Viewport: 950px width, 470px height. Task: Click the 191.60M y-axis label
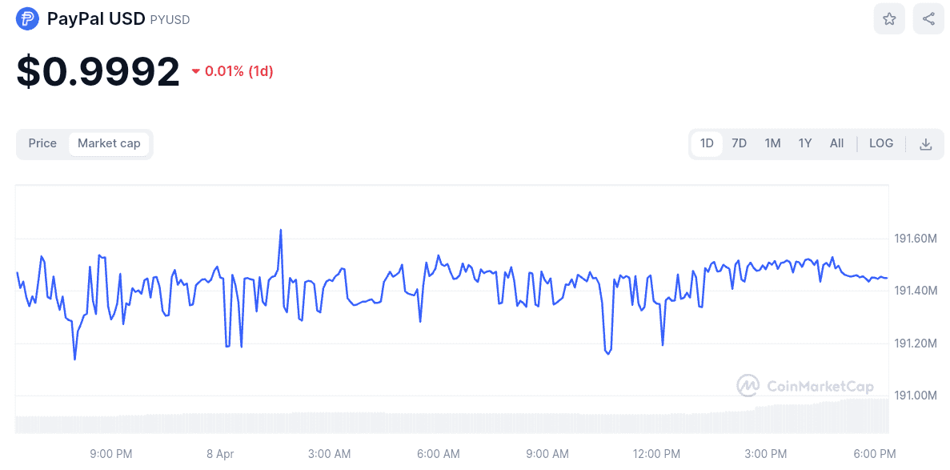915,239
